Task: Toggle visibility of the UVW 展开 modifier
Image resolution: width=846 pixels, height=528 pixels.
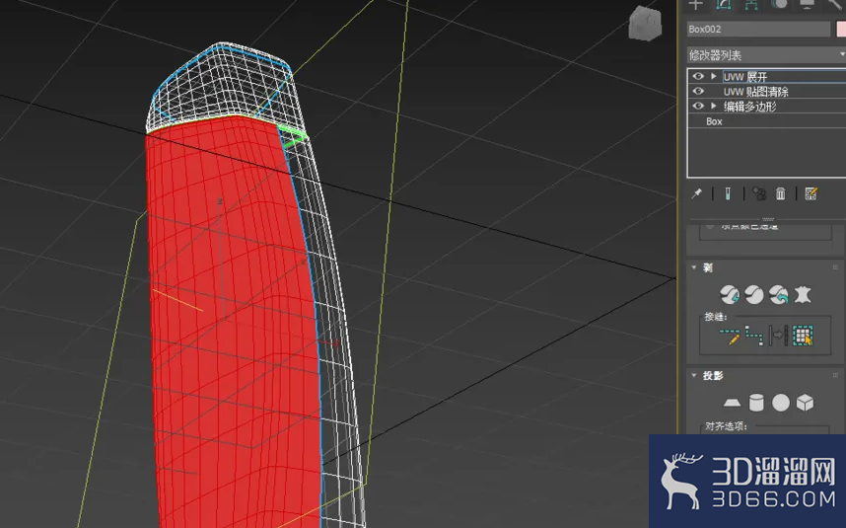Action: click(x=698, y=77)
